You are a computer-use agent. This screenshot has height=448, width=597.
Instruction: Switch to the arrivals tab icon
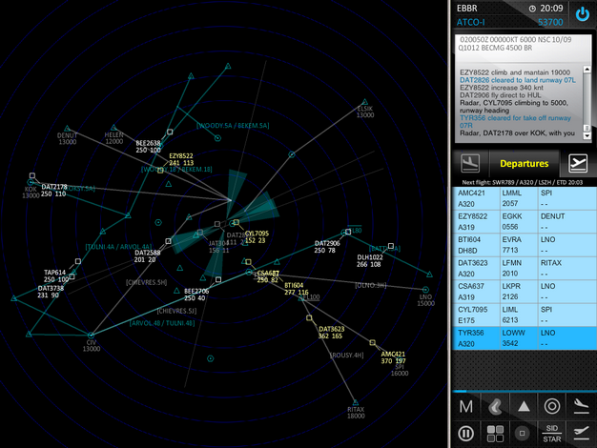[469, 163]
